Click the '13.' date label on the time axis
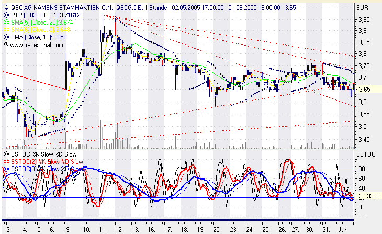 (135, 230)
